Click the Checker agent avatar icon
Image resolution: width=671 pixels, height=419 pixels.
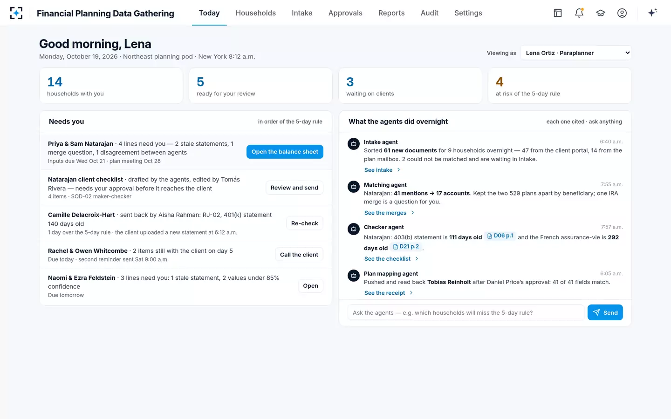point(354,229)
